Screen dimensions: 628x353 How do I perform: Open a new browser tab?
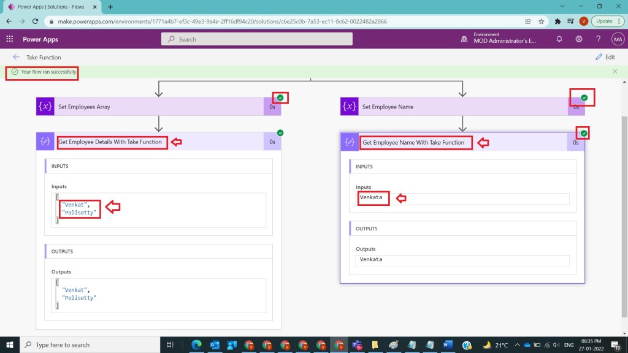click(110, 7)
